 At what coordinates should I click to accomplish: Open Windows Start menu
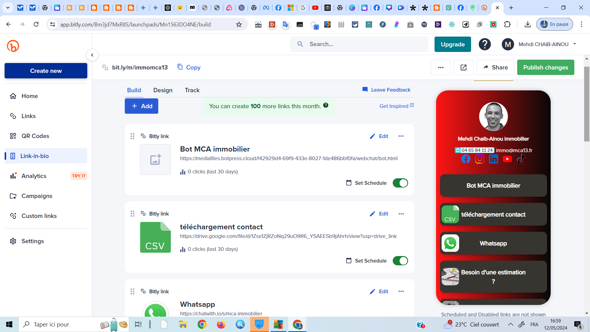click(x=9, y=324)
